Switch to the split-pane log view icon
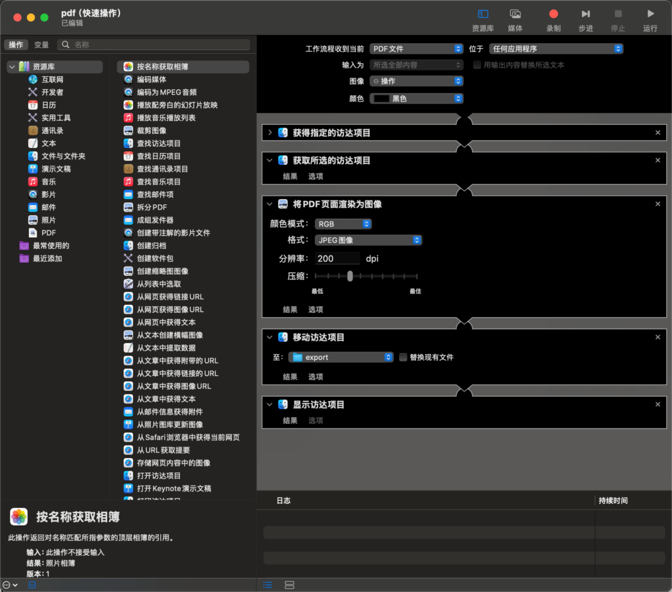This screenshot has height=592, width=672. click(289, 585)
